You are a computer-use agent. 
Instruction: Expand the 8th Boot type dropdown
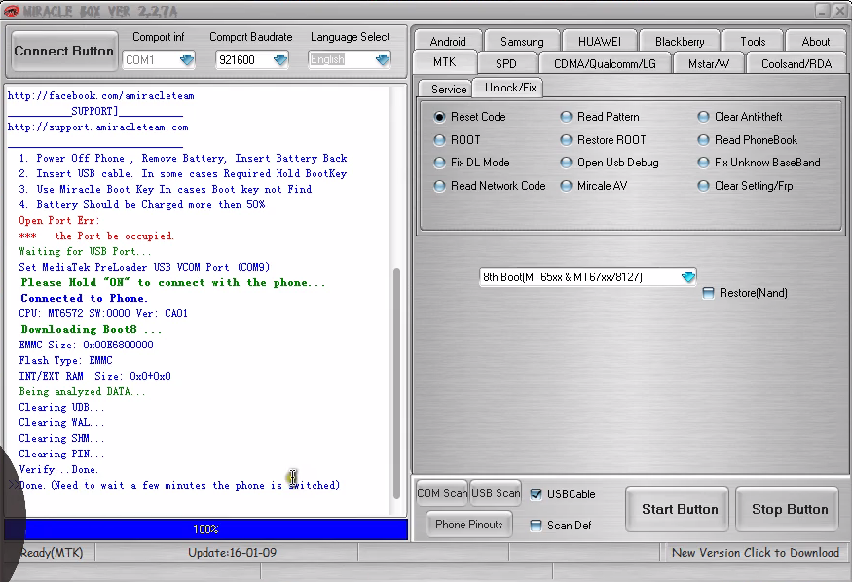pyautogui.click(x=687, y=277)
